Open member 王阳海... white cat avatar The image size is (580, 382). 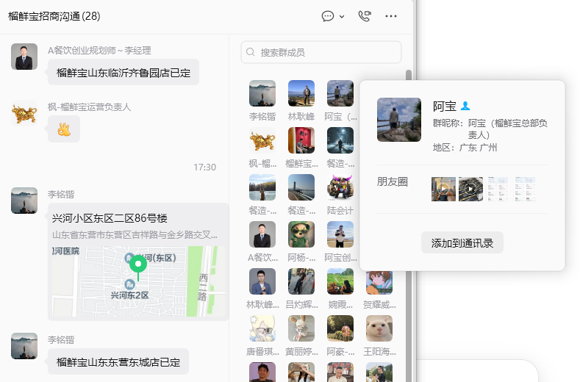pos(379,328)
